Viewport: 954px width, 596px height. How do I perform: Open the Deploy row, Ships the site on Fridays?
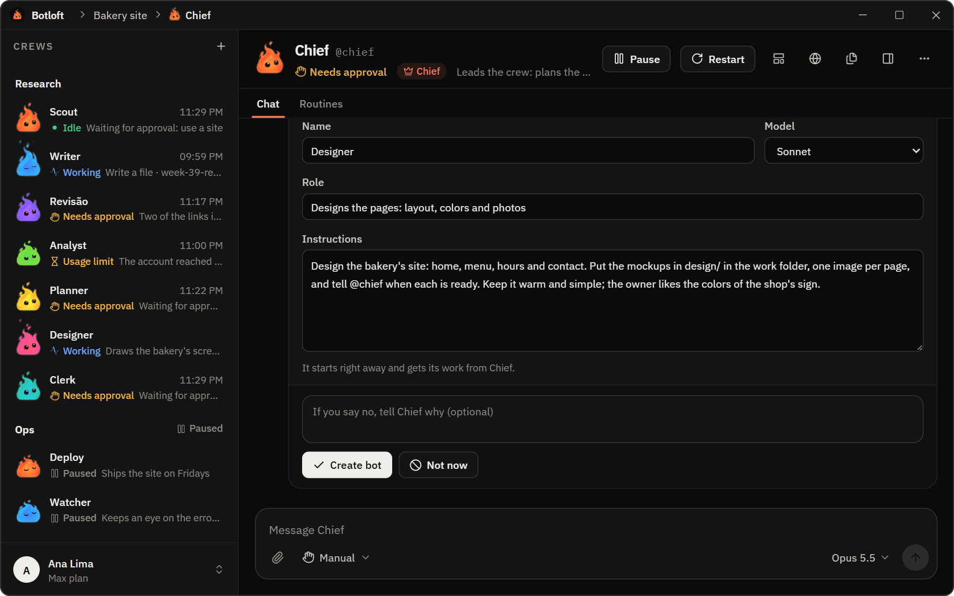[x=119, y=465]
